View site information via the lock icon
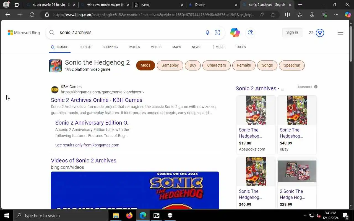This screenshot has width=354, height=221. tap(47, 15)
